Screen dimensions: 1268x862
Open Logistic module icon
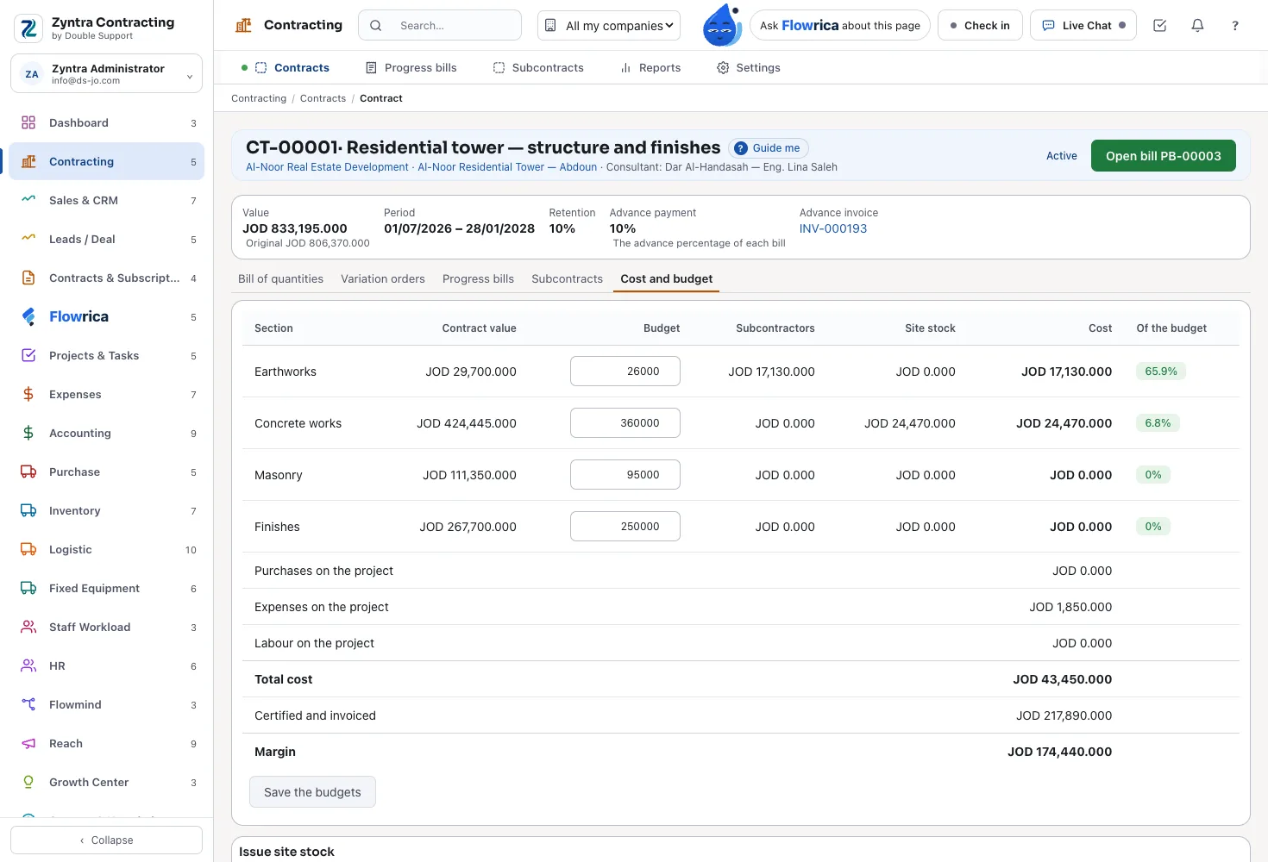coord(28,549)
